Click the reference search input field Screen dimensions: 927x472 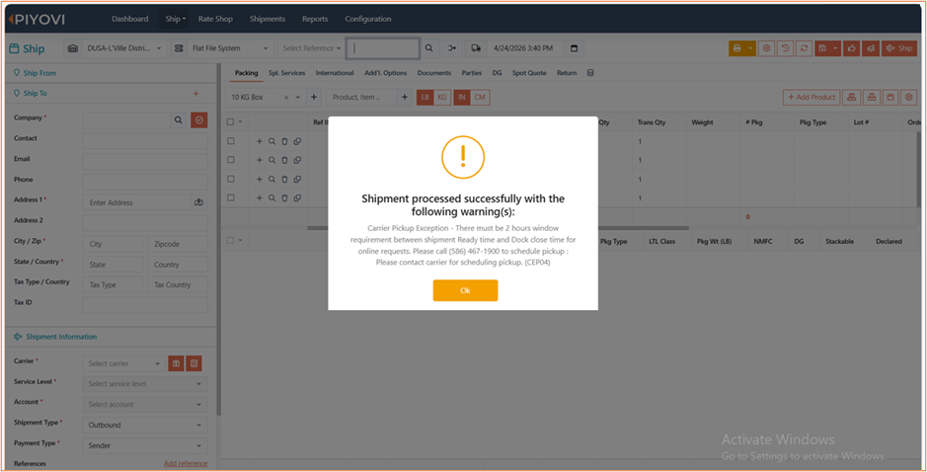pos(383,48)
